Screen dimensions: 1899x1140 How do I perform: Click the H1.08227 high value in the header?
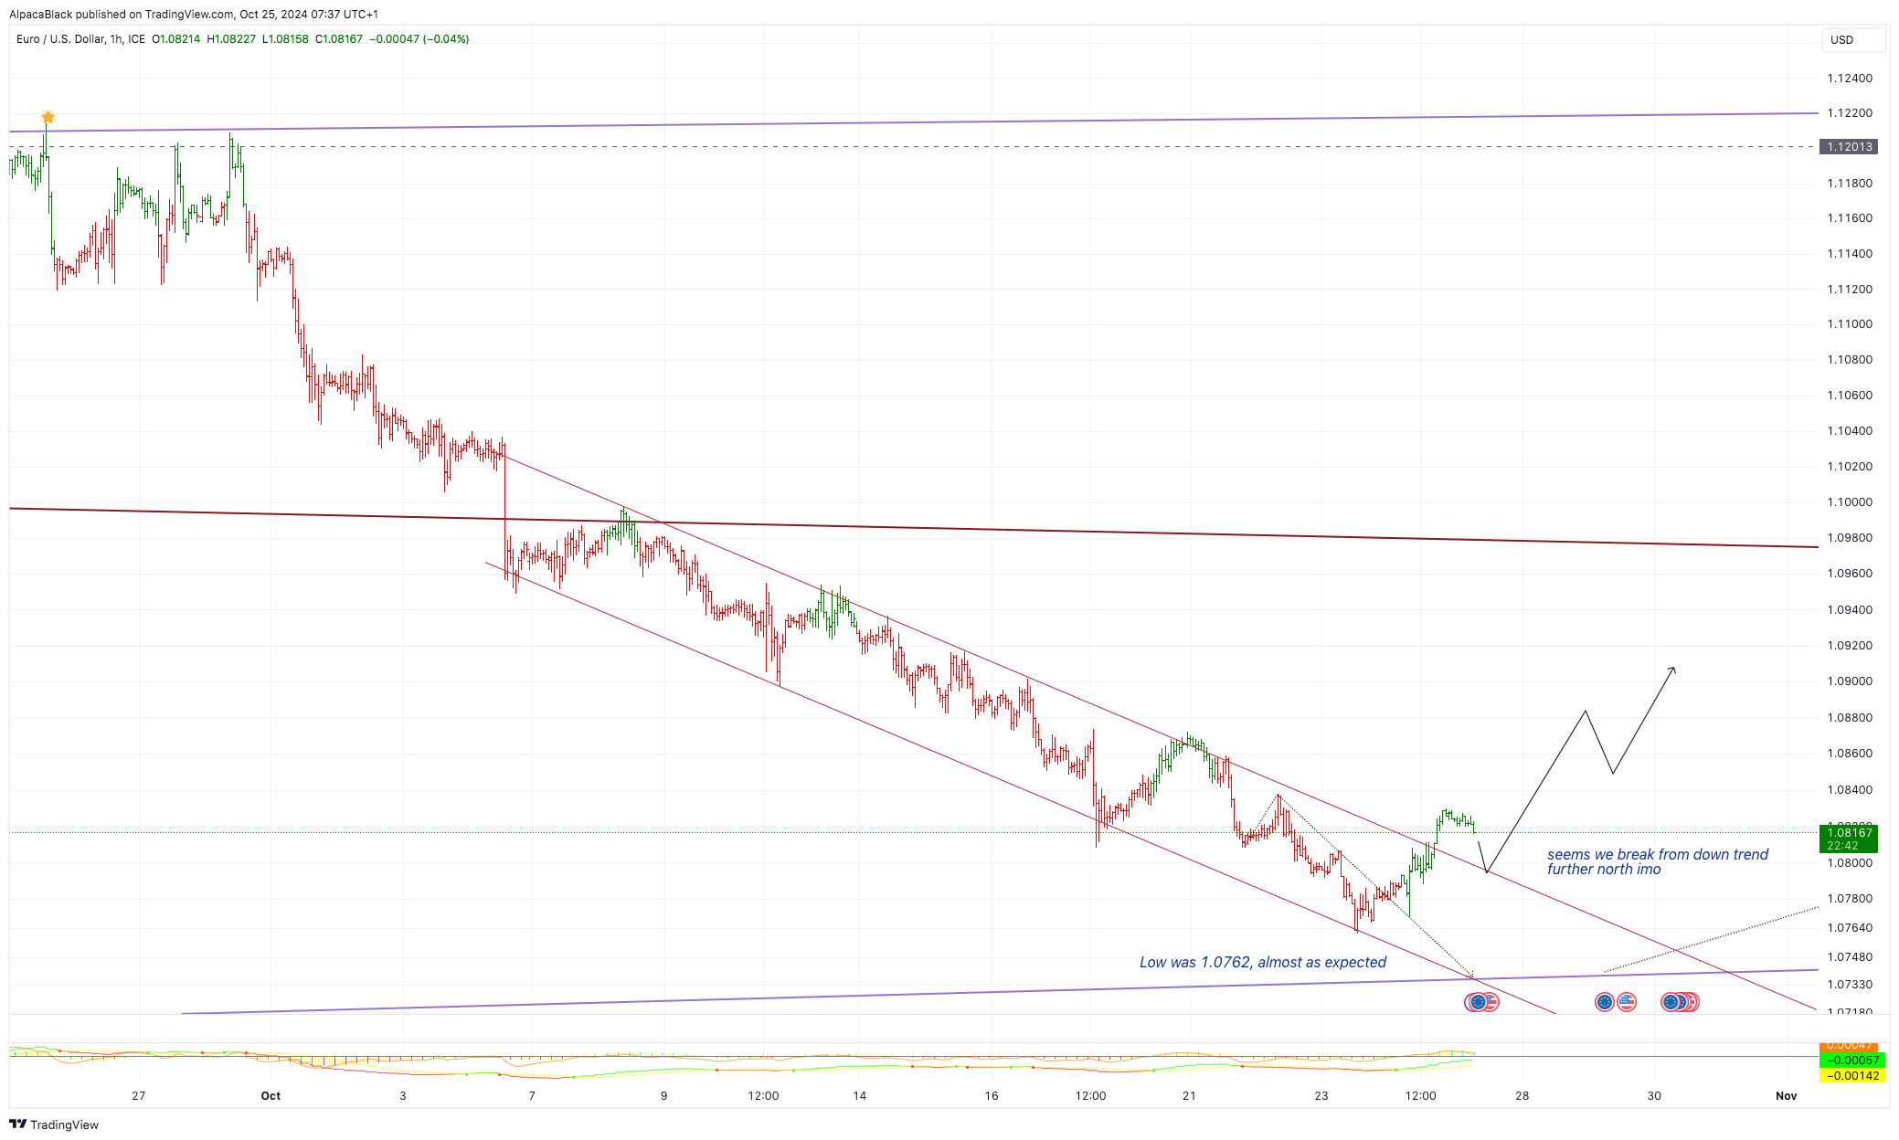231,39
